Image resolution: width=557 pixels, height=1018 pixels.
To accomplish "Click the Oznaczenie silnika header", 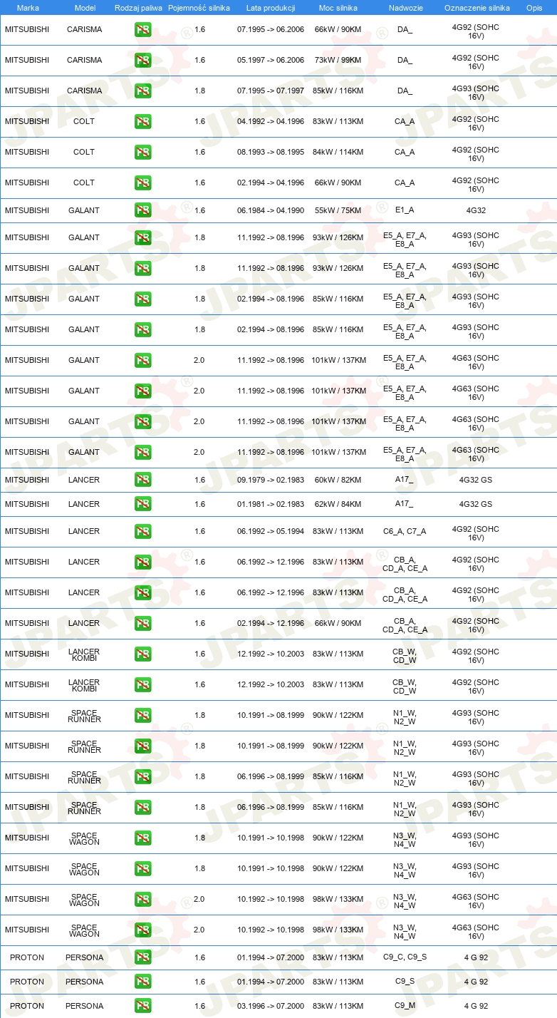I will [x=477, y=8].
